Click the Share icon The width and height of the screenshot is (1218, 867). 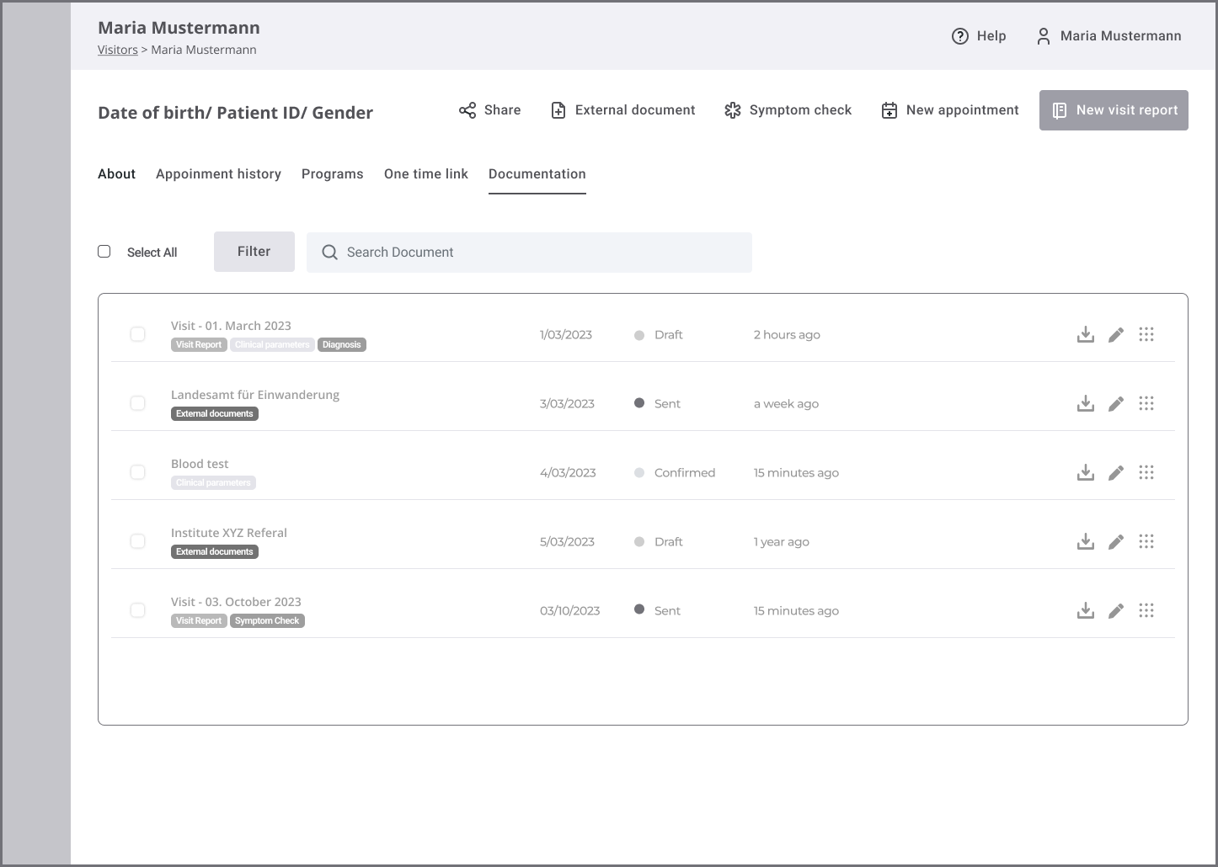467,110
